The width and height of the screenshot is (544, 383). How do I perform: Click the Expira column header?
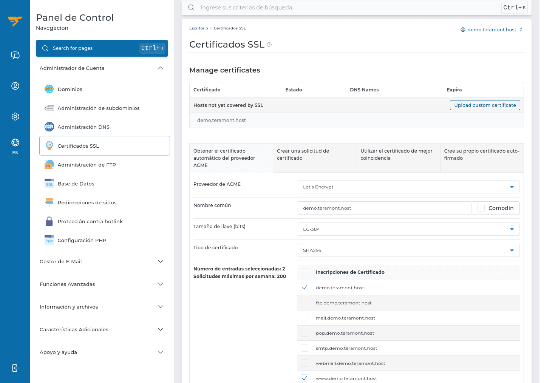pos(454,90)
